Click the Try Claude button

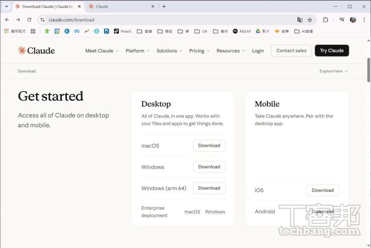pos(332,51)
